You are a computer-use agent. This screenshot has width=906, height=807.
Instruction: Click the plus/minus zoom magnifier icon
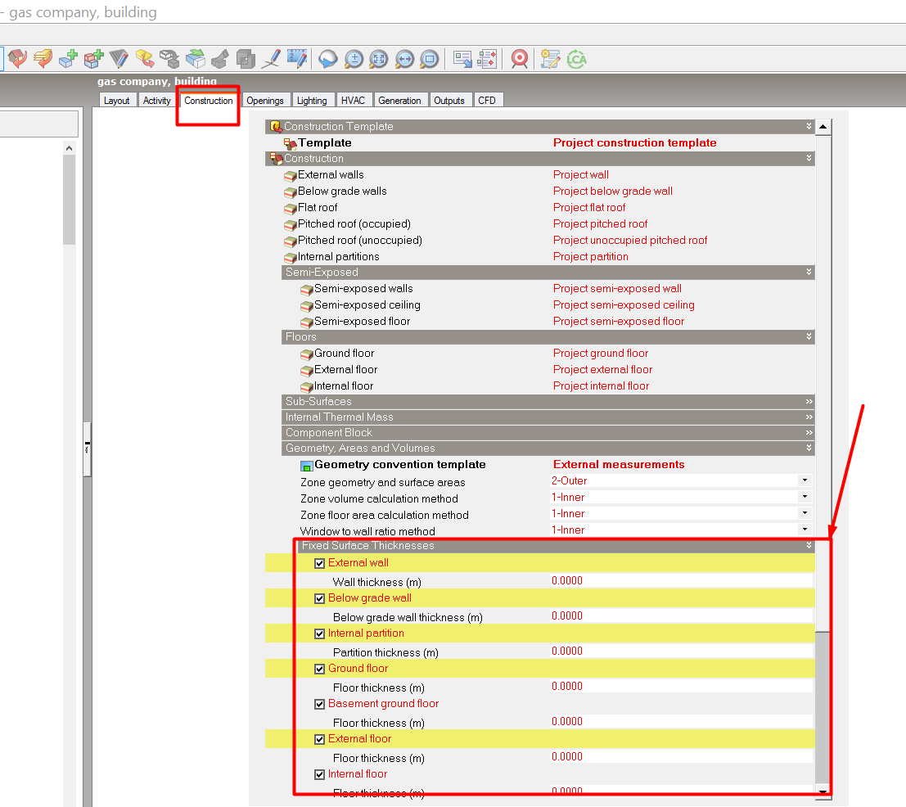(354, 59)
